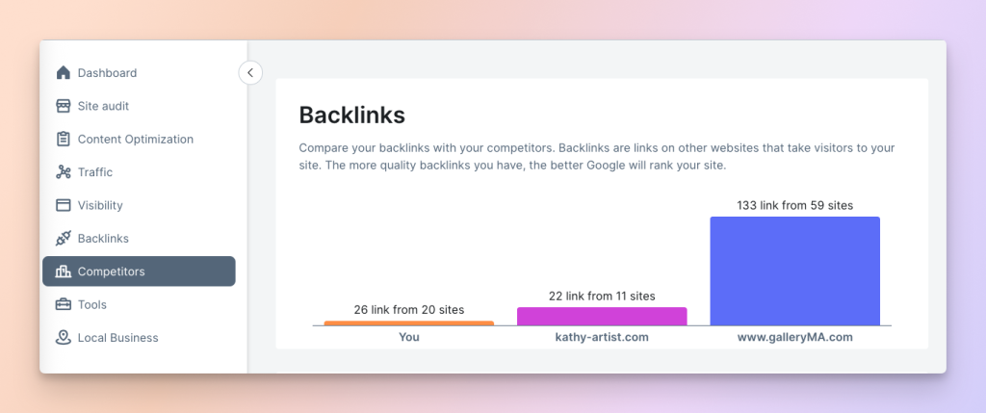986x413 pixels.
Task: Click the orange "You" backlinks bar
Action: (409, 323)
